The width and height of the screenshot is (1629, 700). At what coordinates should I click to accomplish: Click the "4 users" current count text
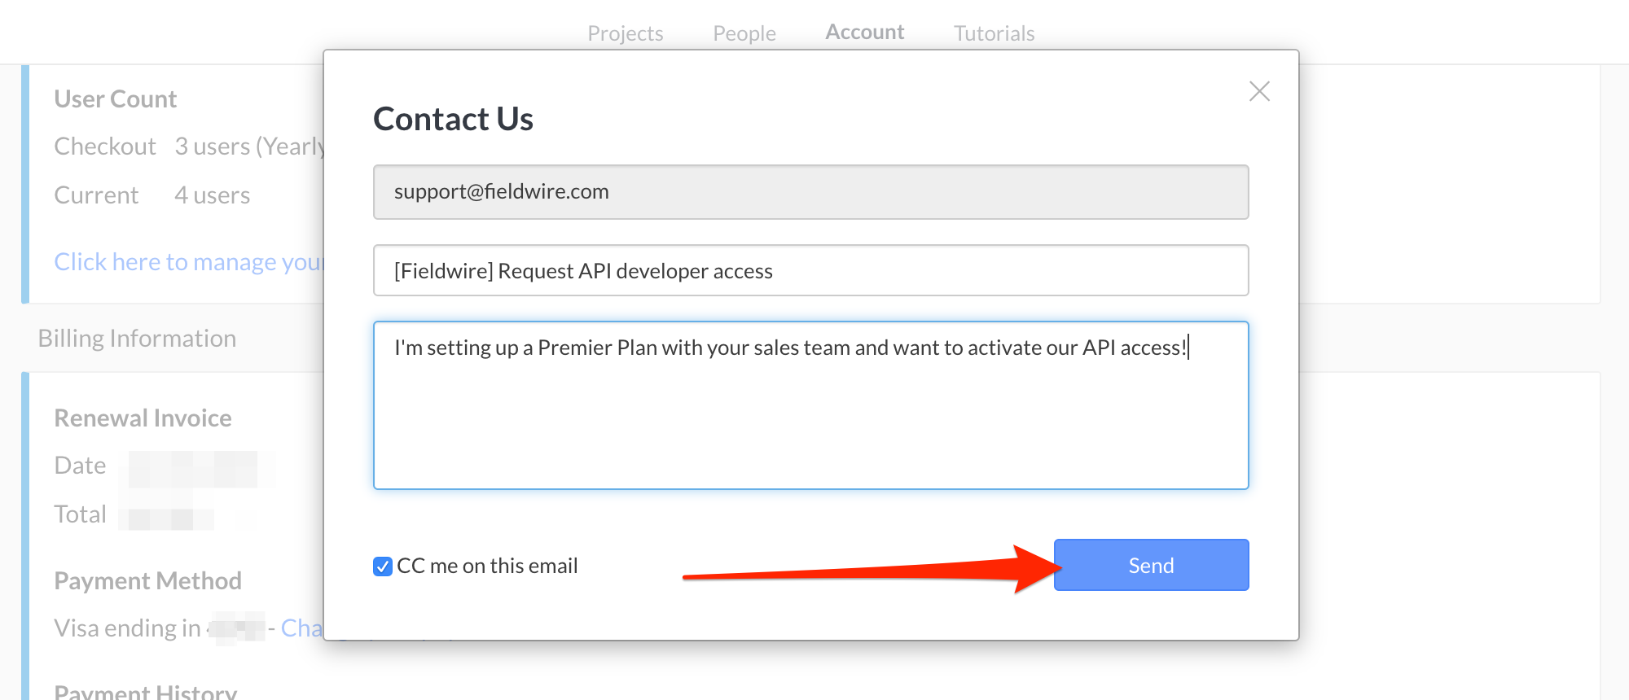point(212,195)
